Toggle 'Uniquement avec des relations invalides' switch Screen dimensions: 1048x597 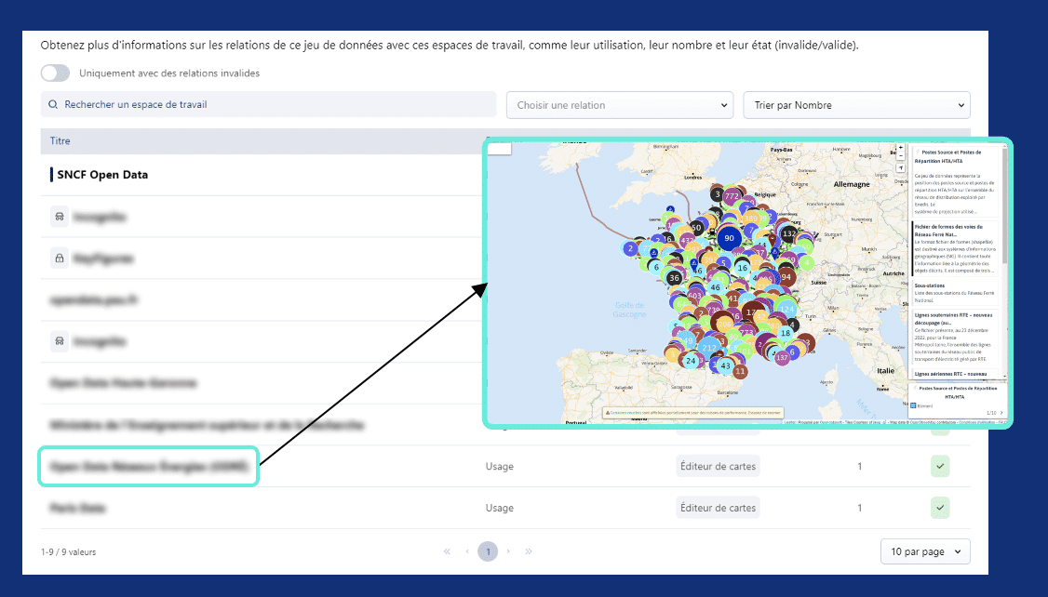(56, 73)
